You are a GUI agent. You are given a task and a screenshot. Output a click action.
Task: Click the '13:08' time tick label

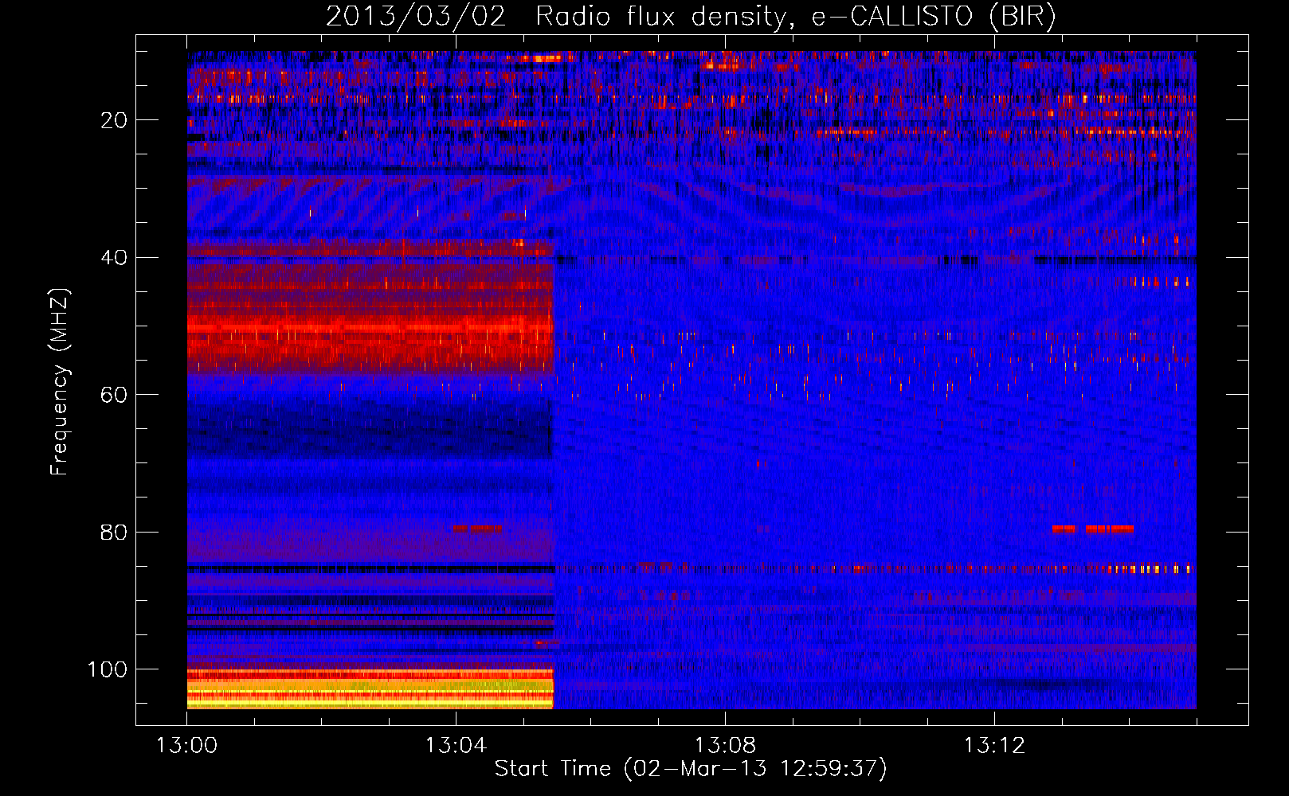[725, 746]
